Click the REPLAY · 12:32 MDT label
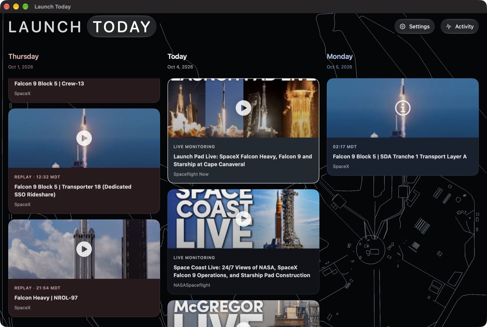This screenshot has height=327, width=487. [37, 177]
